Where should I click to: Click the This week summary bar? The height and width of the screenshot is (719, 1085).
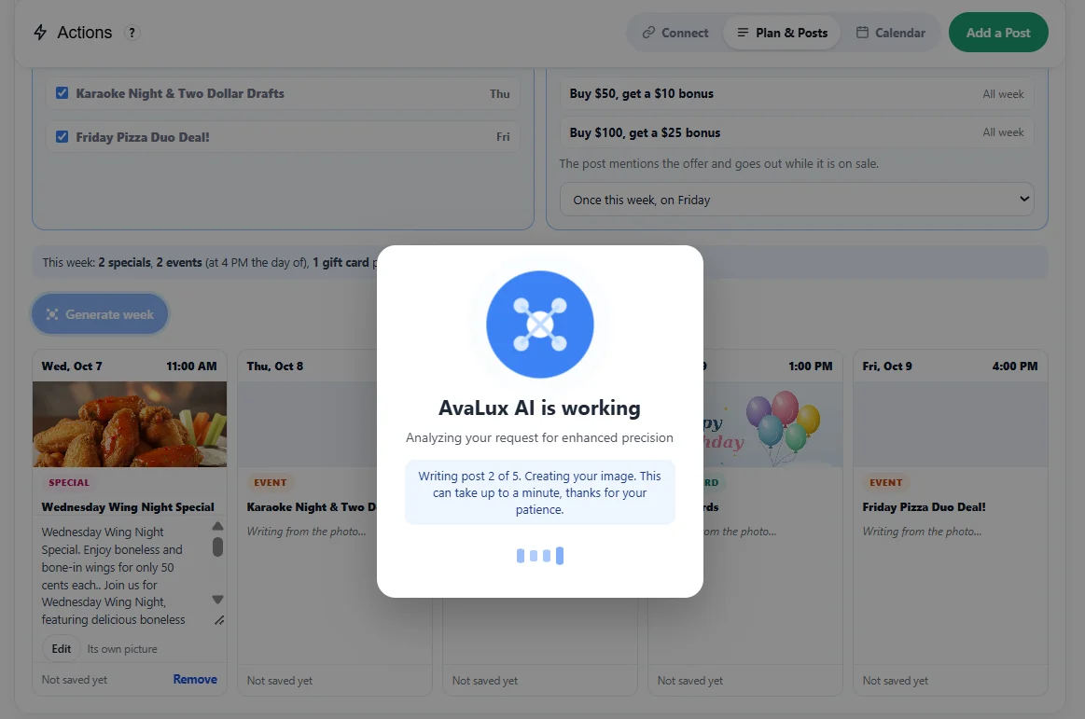click(x=540, y=262)
